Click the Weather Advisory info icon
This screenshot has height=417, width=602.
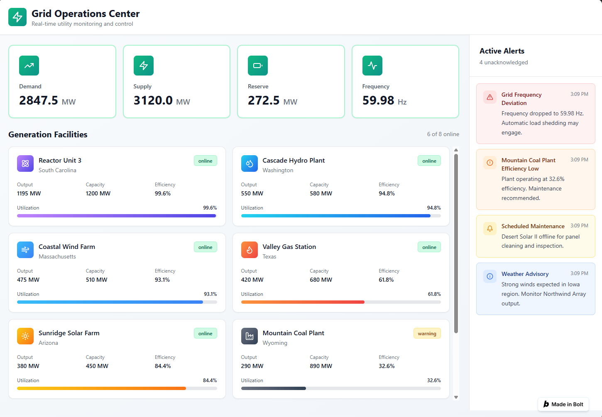(490, 276)
